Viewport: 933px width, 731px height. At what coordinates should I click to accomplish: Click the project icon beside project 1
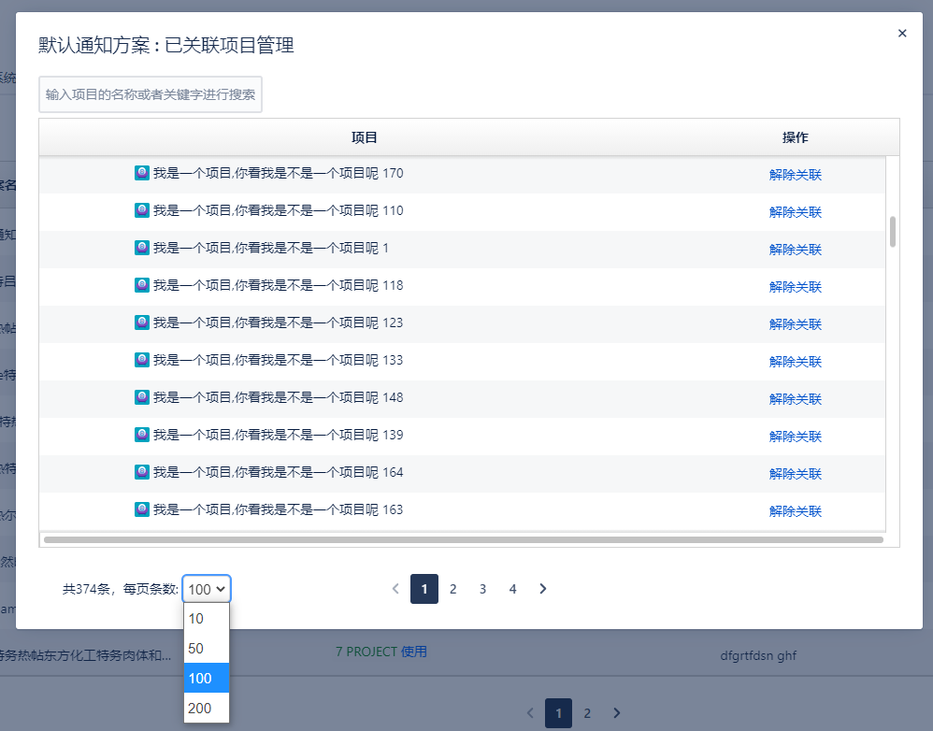pyautogui.click(x=142, y=248)
